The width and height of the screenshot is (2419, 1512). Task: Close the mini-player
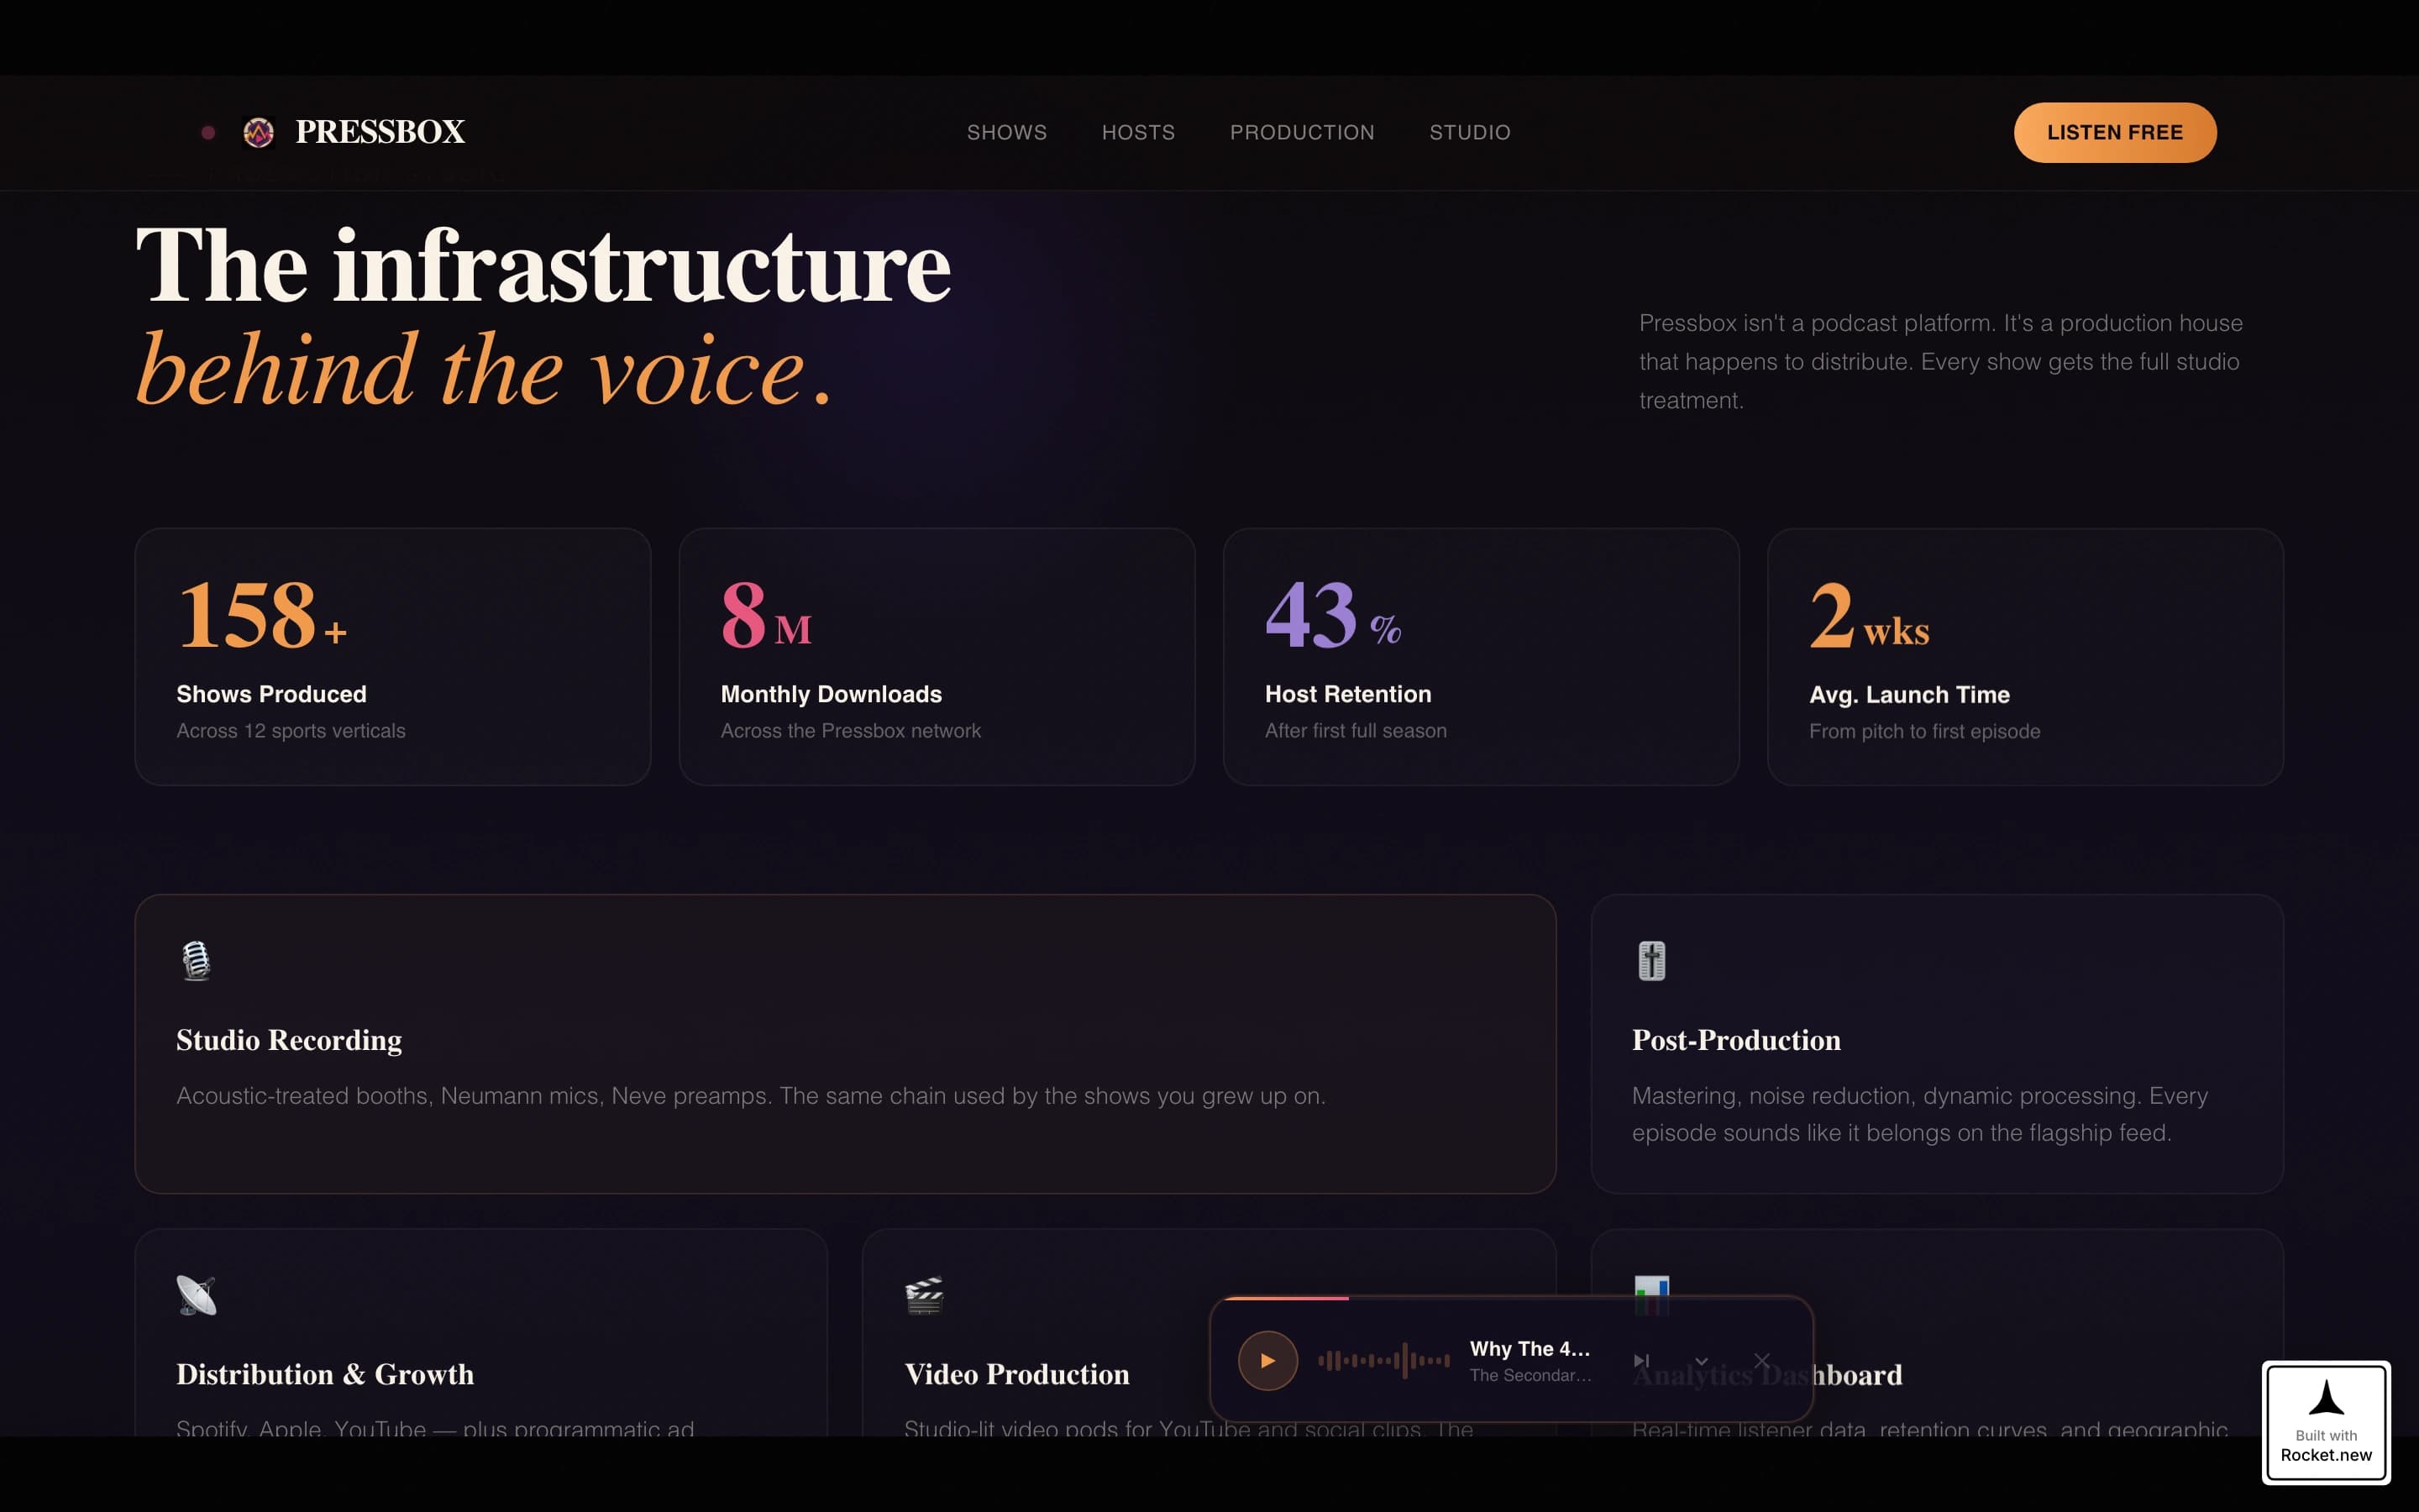point(1761,1360)
